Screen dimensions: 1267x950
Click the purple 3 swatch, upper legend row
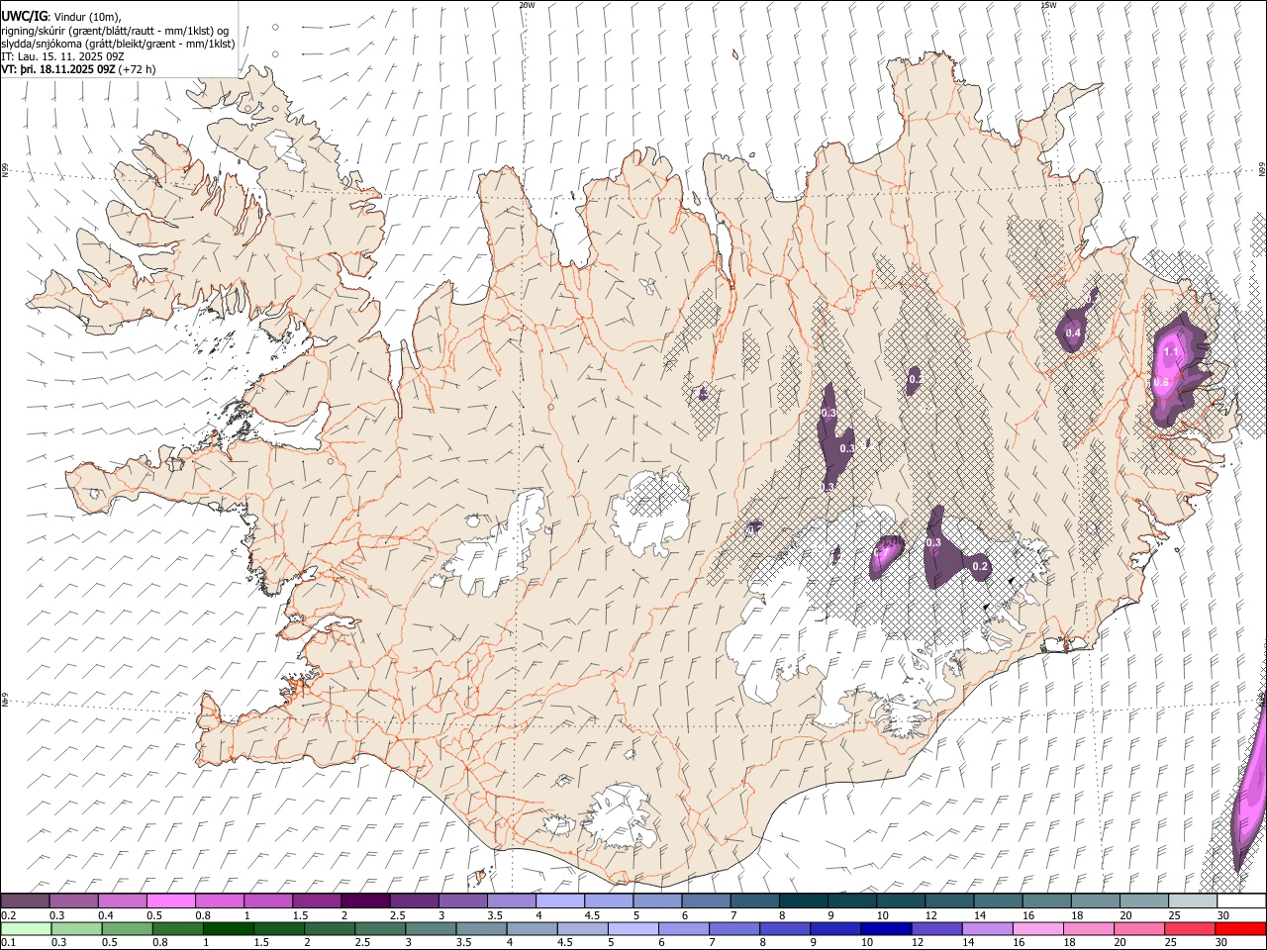[462, 901]
